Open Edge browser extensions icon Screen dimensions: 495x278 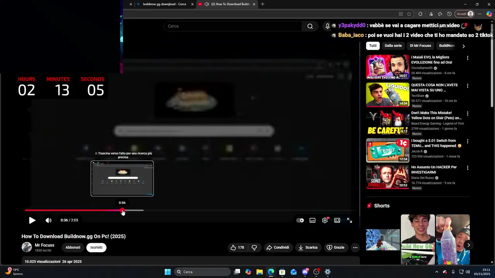click(x=420, y=14)
